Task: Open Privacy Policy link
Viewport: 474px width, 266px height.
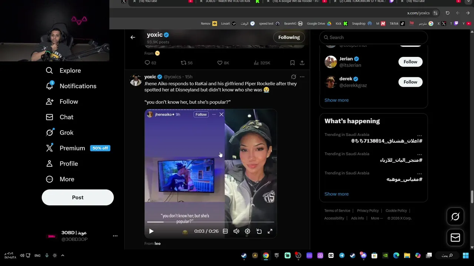Action: (368, 211)
